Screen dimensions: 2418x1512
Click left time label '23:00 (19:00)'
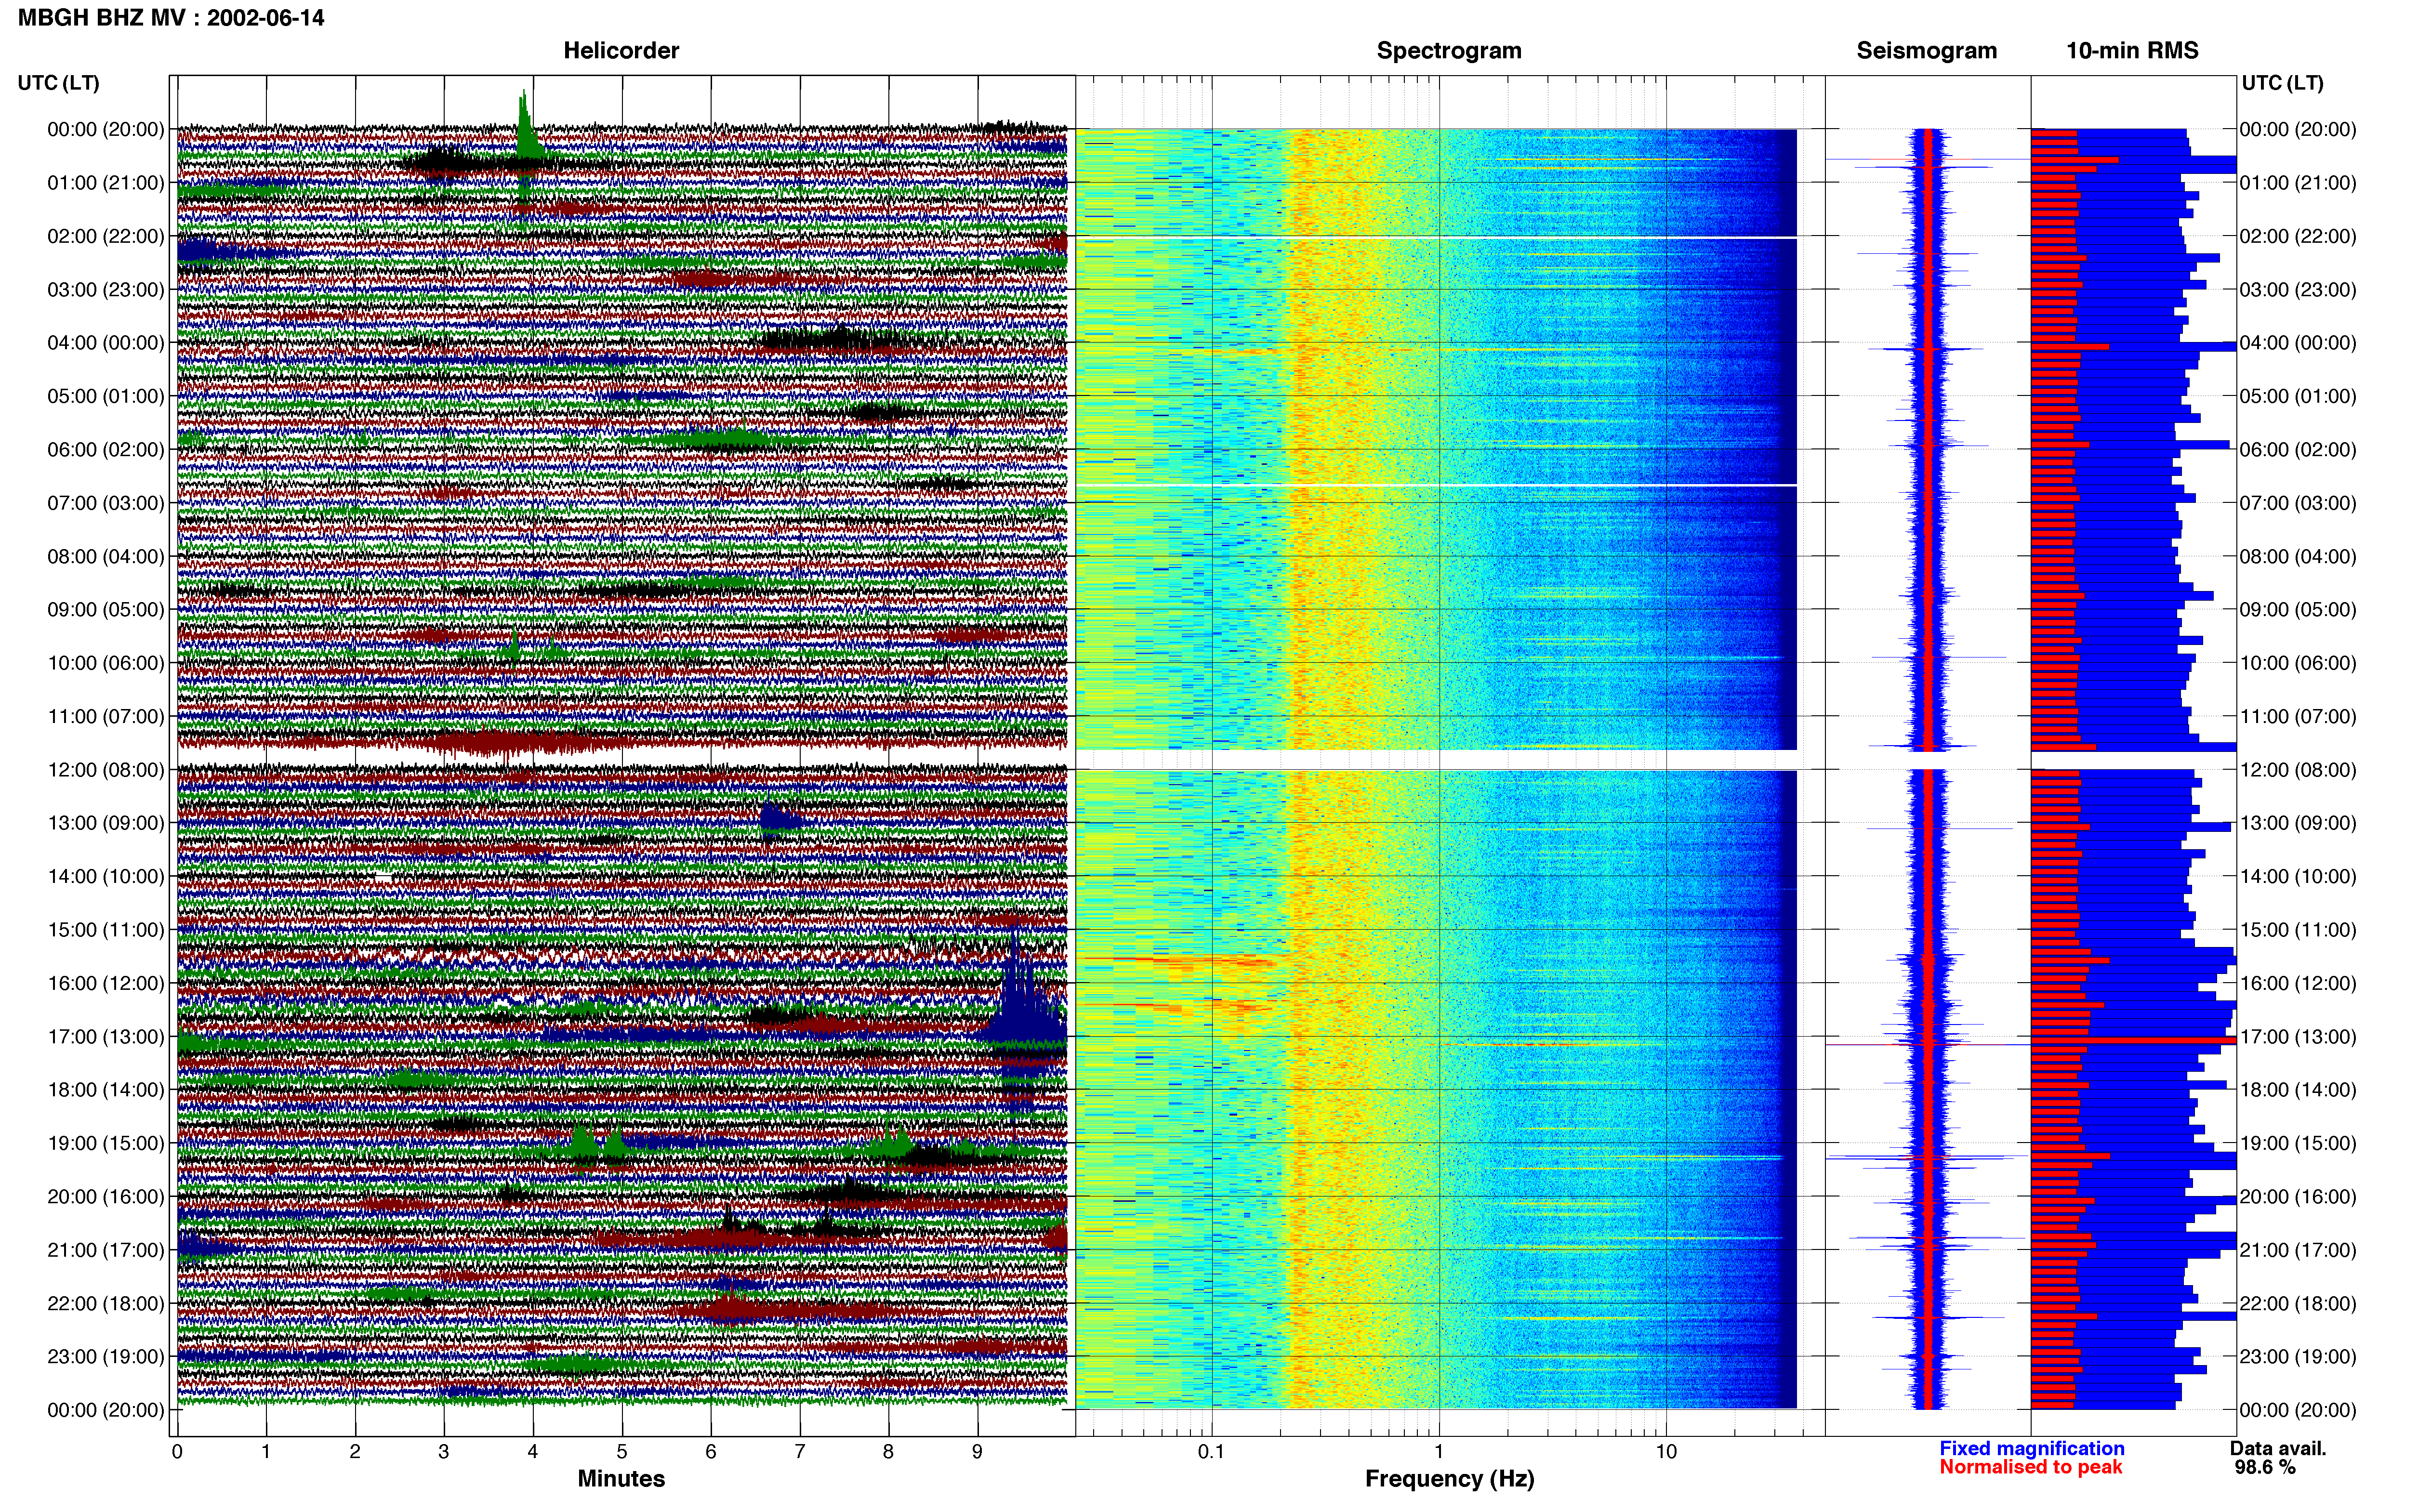[x=105, y=1356]
